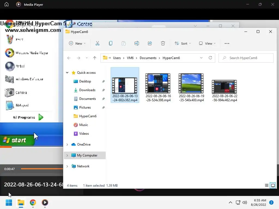Unpin Desktop from Quick access
Viewport: 279px width, 209px height.
[x=103, y=81]
